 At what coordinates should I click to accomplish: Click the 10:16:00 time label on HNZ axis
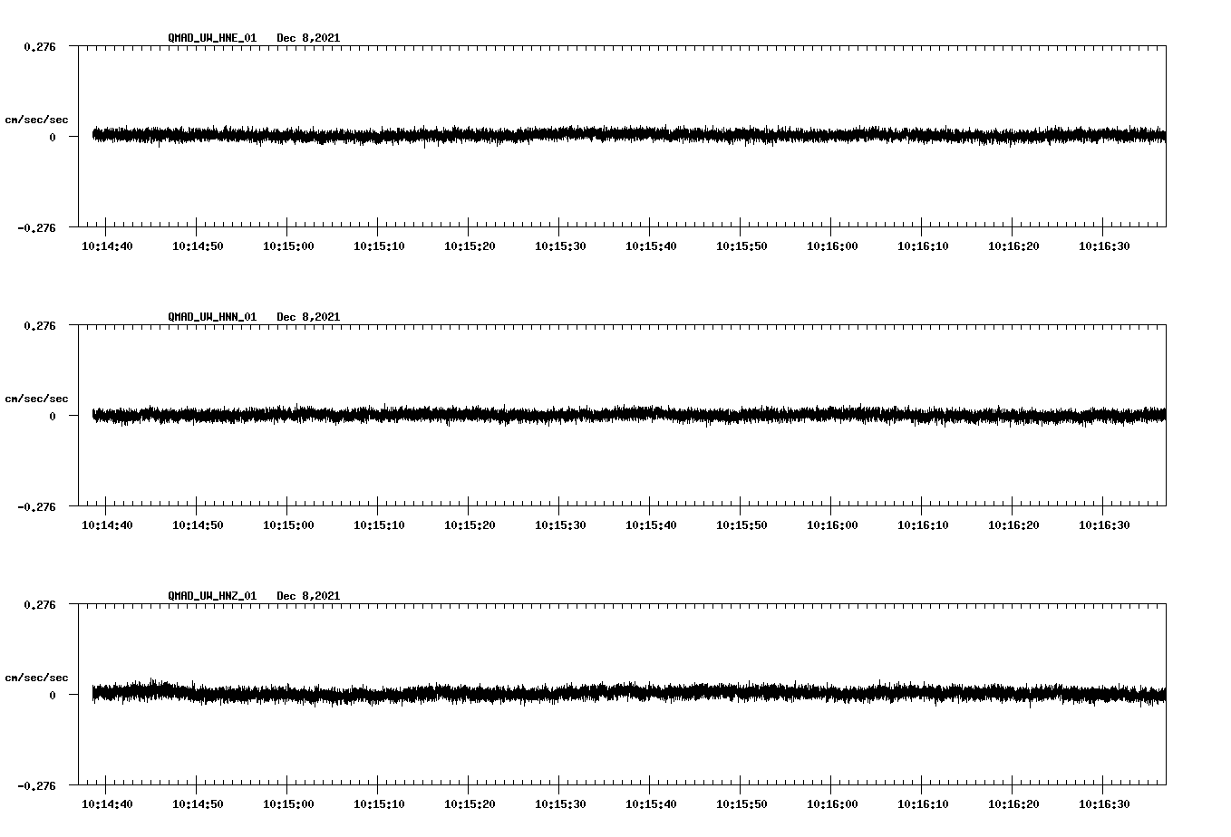[x=832, y=804]
